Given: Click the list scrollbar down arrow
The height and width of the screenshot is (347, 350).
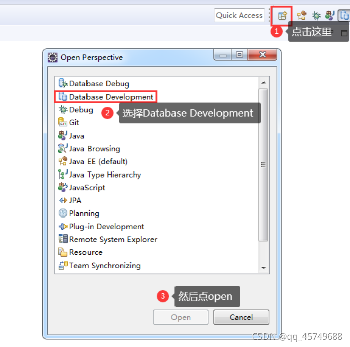Looking at the screenshot, I should tap(264, 268).
